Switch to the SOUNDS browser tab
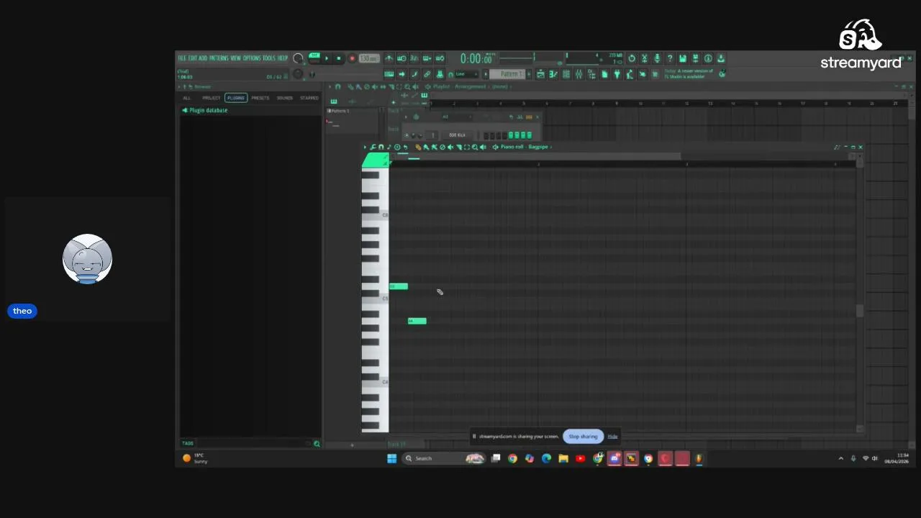The image size is (921, 518). tap(285, 98)
